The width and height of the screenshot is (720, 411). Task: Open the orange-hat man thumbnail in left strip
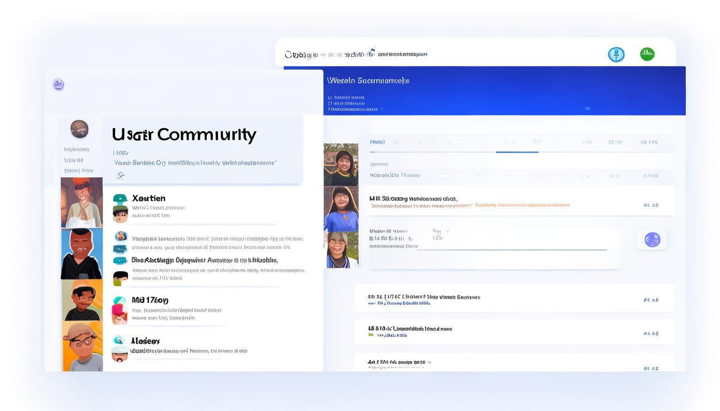(81, 202)
